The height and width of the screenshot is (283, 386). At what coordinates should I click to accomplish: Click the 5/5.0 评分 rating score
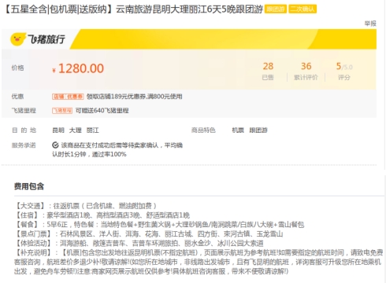[x=344, y=71]
